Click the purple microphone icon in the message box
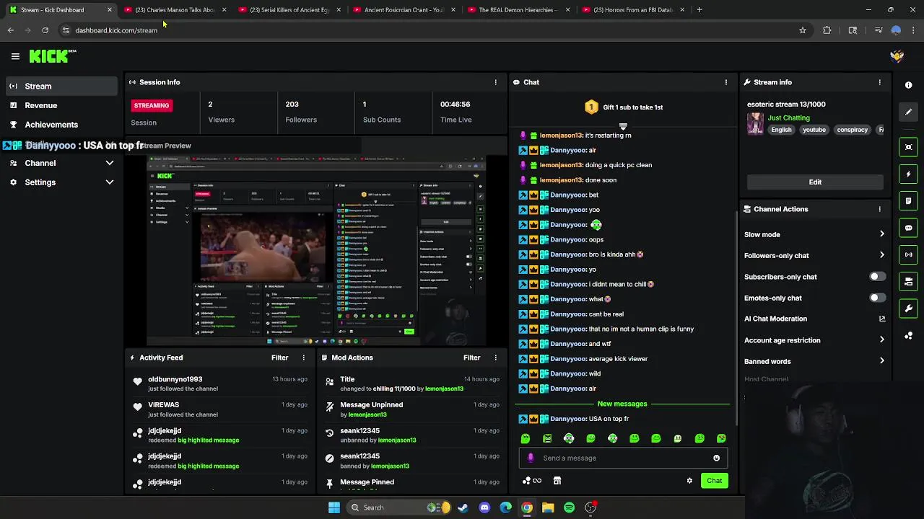 coord(531,458)
